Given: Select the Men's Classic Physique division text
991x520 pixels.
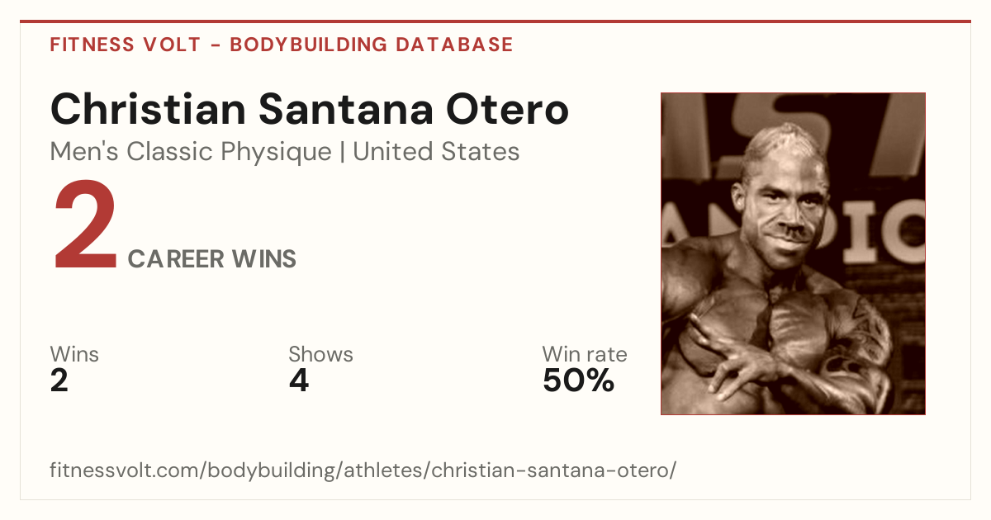Looking at the screenshot, I should pos(192,152).
